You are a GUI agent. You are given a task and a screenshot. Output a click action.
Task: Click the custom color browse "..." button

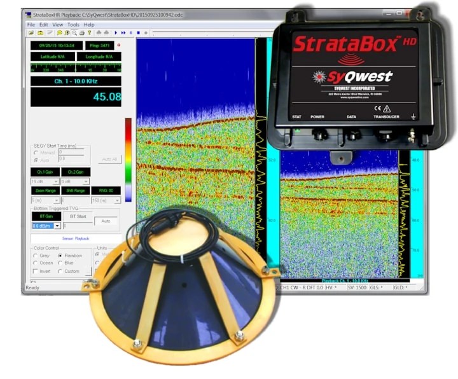pos(88,272)
